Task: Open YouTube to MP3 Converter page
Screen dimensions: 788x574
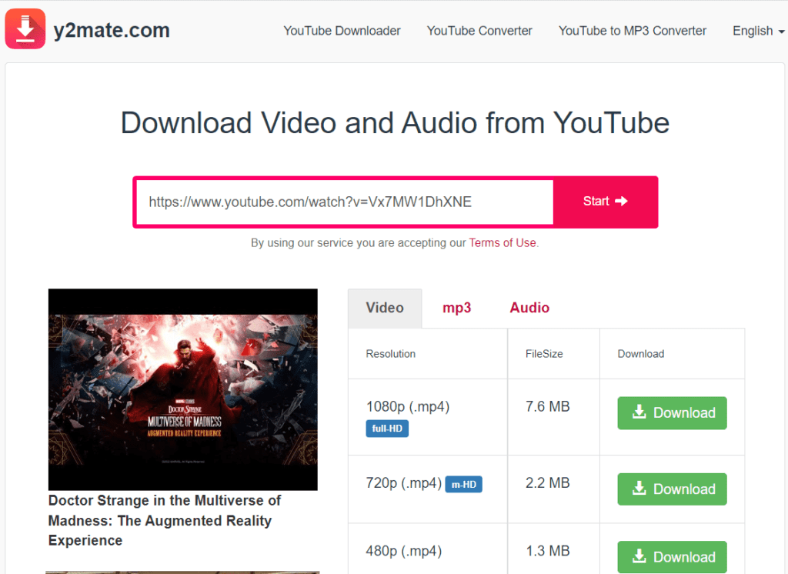Action: point(633,31)
